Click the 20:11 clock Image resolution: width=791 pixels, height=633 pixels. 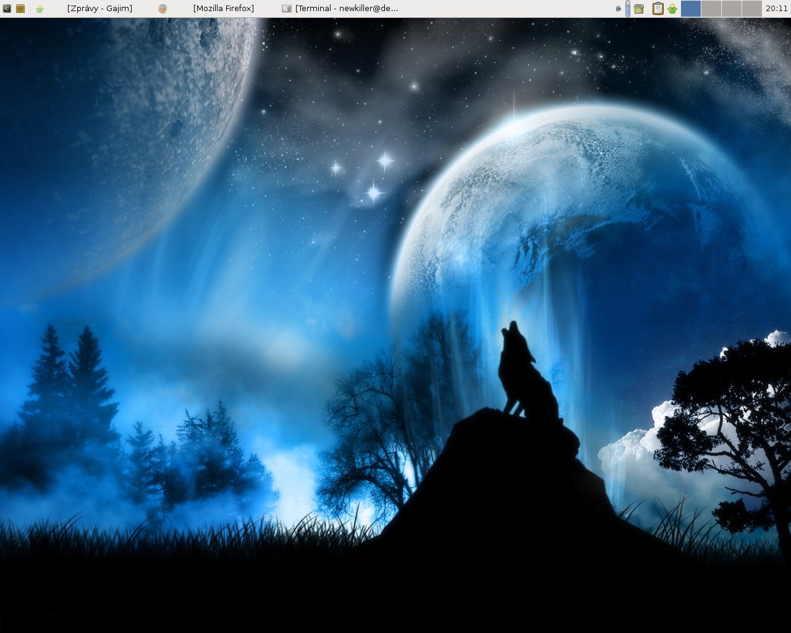(x=777, y=9)
